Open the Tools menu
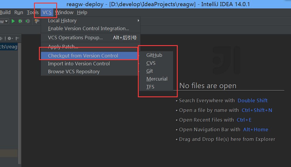 (32, 12)
